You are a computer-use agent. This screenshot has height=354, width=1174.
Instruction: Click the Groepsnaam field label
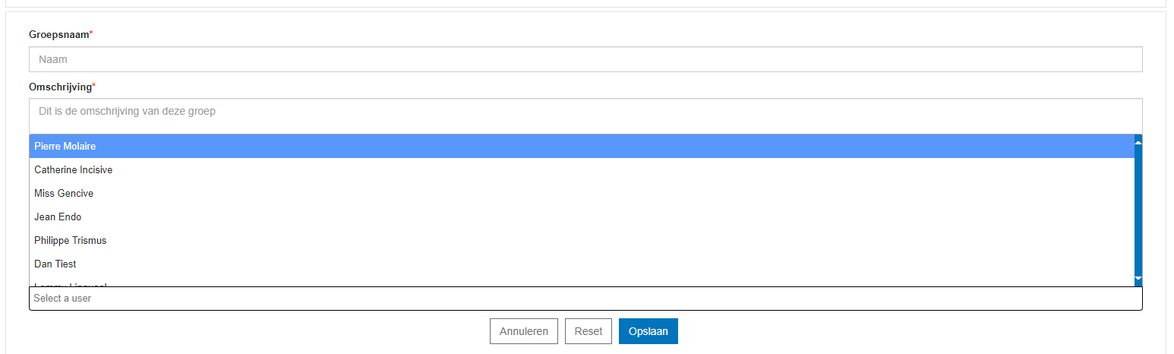[58, 35]
